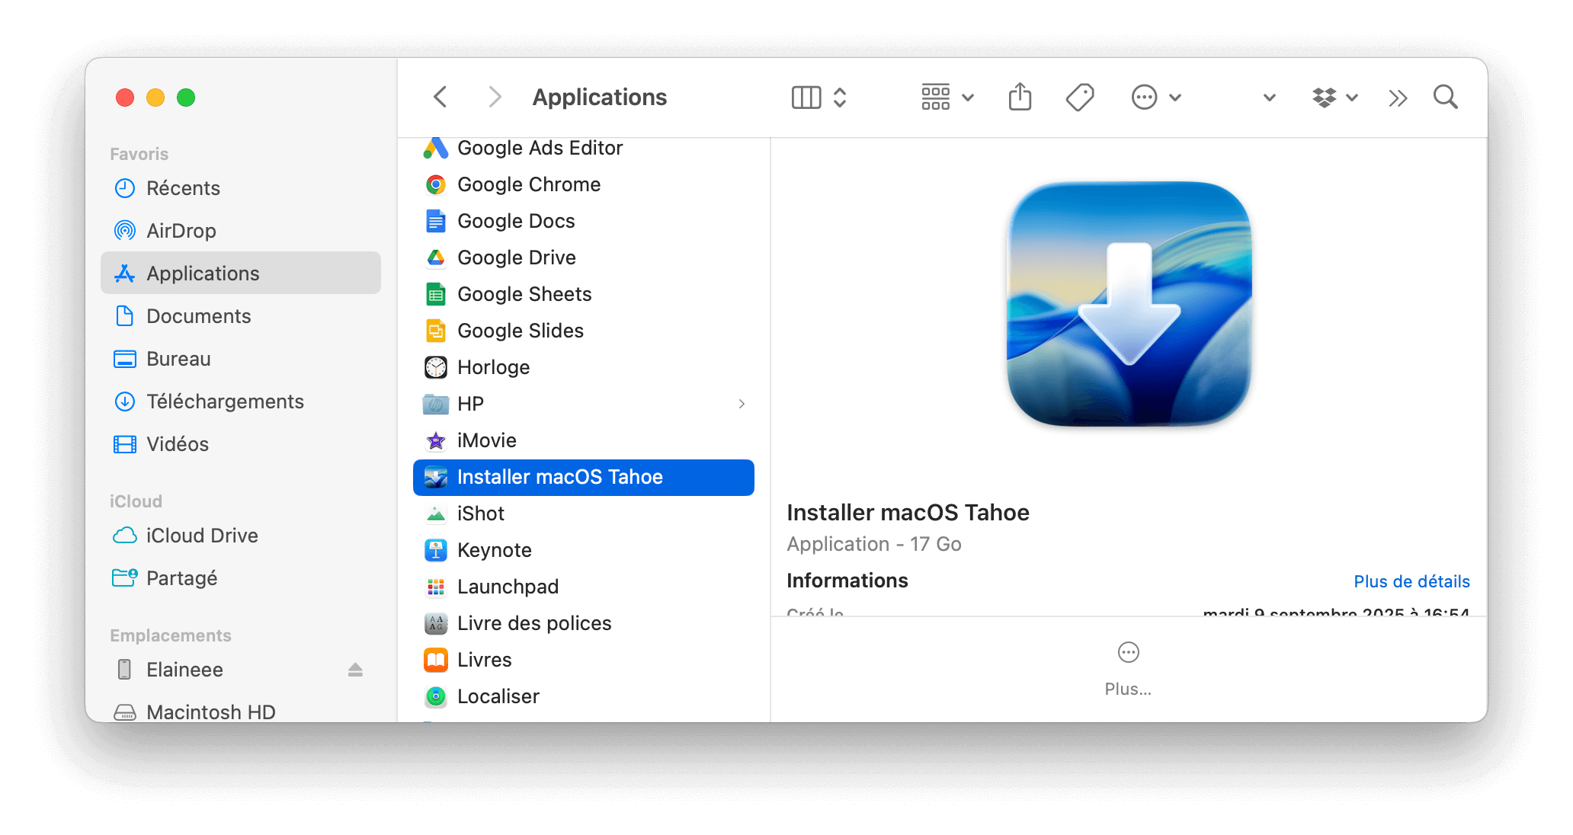Select Google Chrome in the list

(x=584, y=184)
